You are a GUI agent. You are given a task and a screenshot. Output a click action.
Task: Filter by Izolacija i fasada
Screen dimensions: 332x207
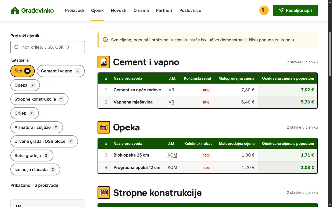pyautogui.click(x=35, y=169)
